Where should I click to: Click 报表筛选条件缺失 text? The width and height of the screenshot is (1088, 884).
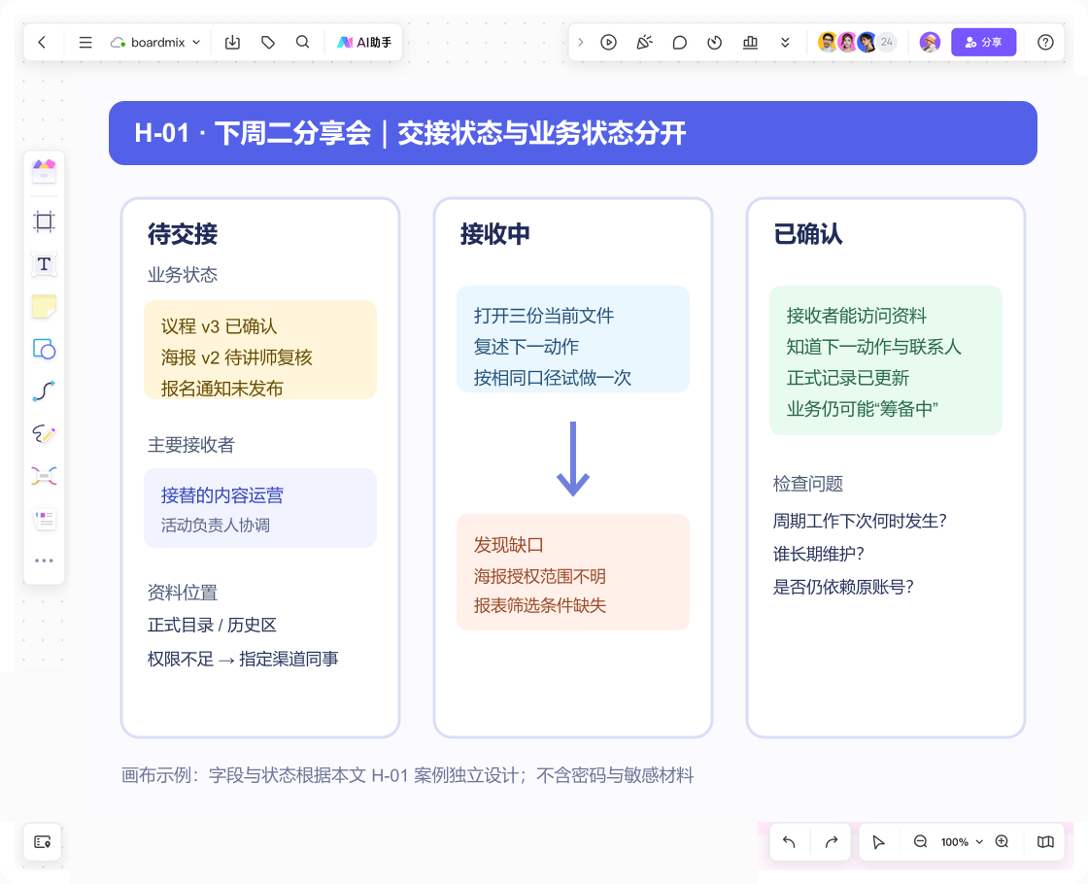point(540,606)
